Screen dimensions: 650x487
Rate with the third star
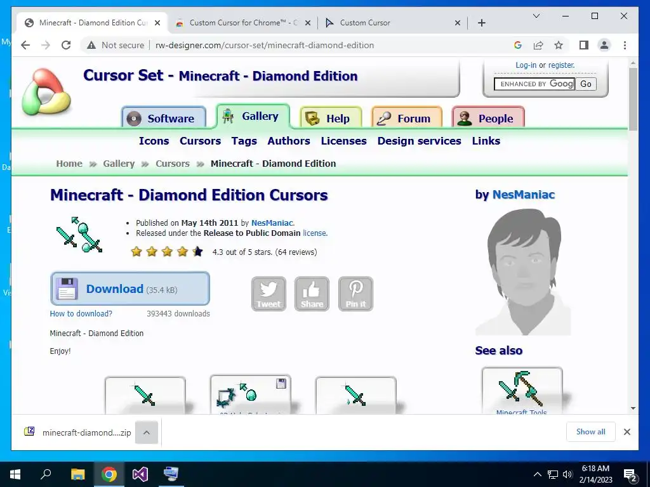[167, 251]
